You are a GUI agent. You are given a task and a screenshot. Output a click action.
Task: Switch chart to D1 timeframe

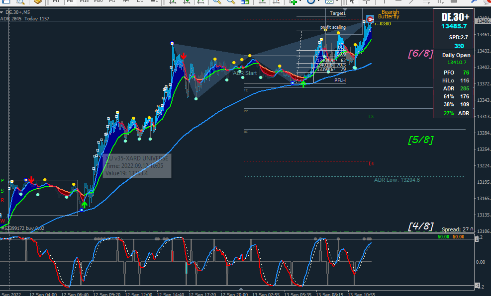click(140, 1)
